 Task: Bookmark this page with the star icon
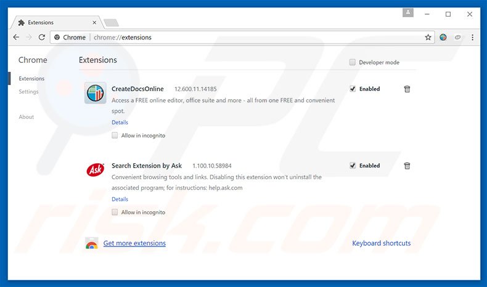[428, 37]
